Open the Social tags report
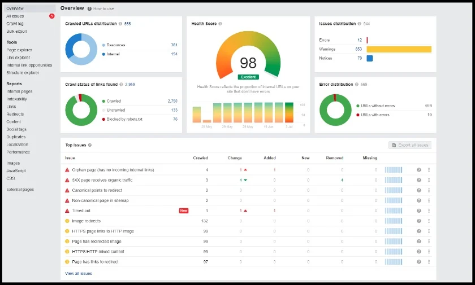 click(16, 129)
